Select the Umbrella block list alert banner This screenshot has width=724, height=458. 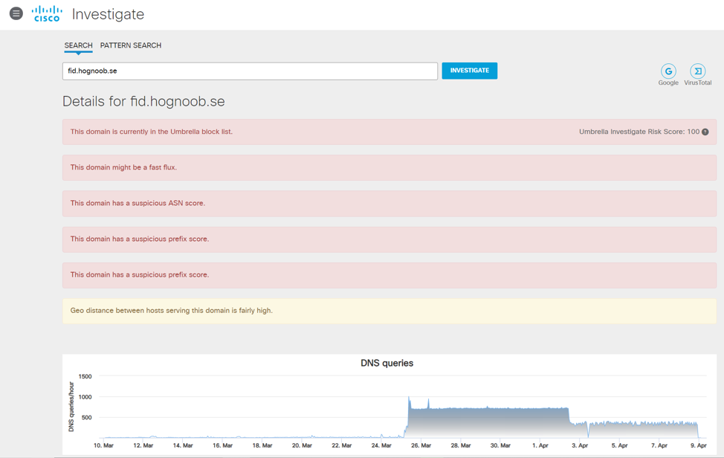(x=297, y=132)
